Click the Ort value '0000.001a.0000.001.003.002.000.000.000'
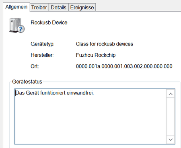The width and height of the screenshot is (181, 148). click(124, 66)
